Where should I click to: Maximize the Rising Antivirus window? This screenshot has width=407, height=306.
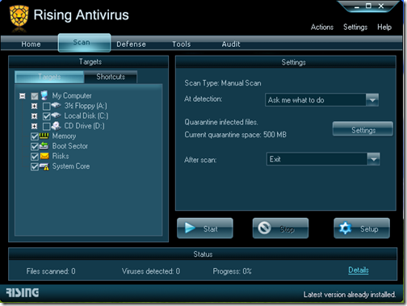click(x=368, y=6)
